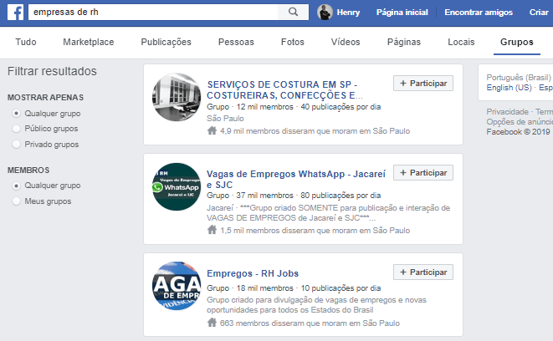Open the Publicações tab
The height and width of the screenshot is (341, 553).
(166, 42)
